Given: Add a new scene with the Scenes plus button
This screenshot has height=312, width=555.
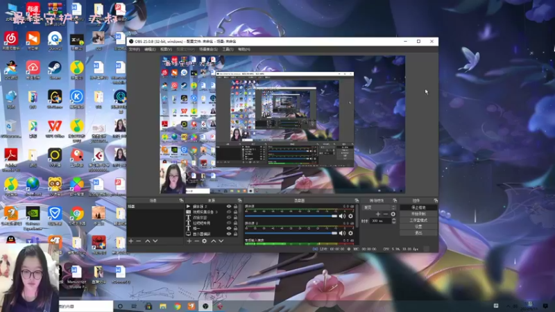Looking at the screenshot, I should [130, 241].
